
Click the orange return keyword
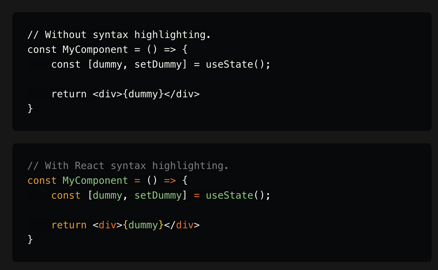click(69, 225)
